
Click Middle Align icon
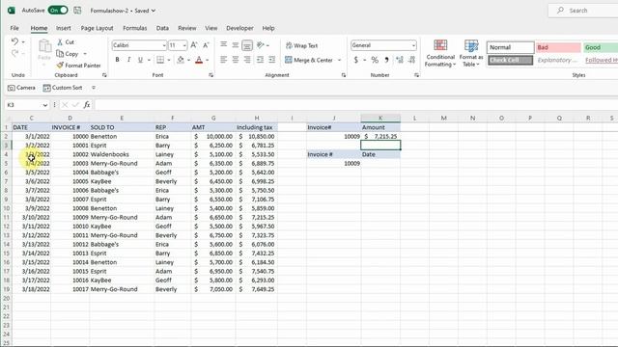236,45
